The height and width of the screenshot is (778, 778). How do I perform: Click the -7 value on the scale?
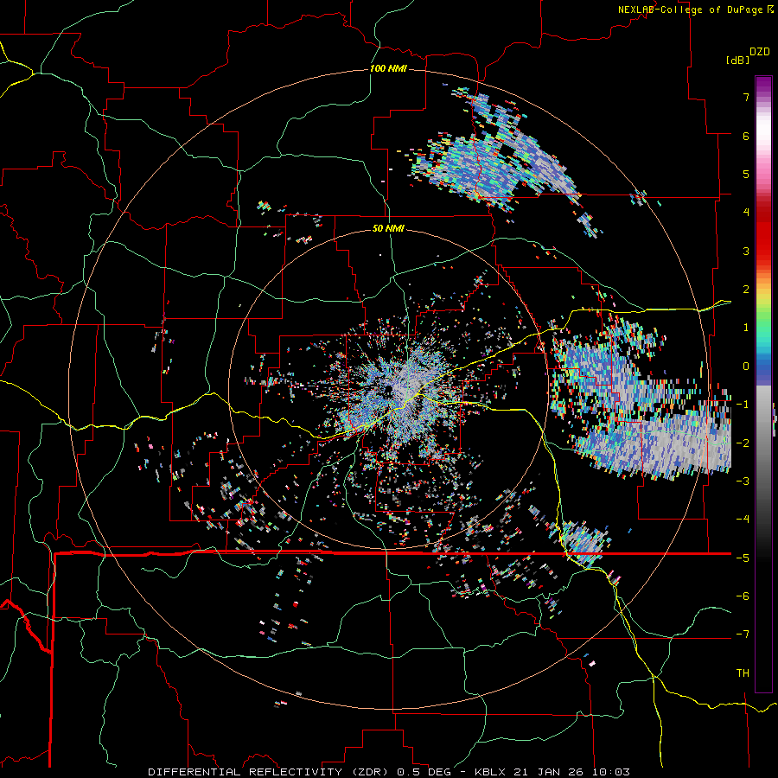click(743, 635)
